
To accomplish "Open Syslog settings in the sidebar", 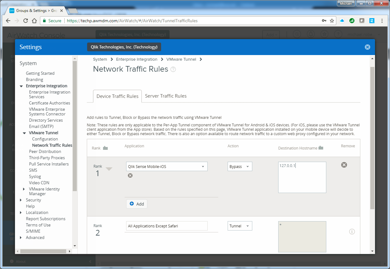I will click(x=35, y=176).
